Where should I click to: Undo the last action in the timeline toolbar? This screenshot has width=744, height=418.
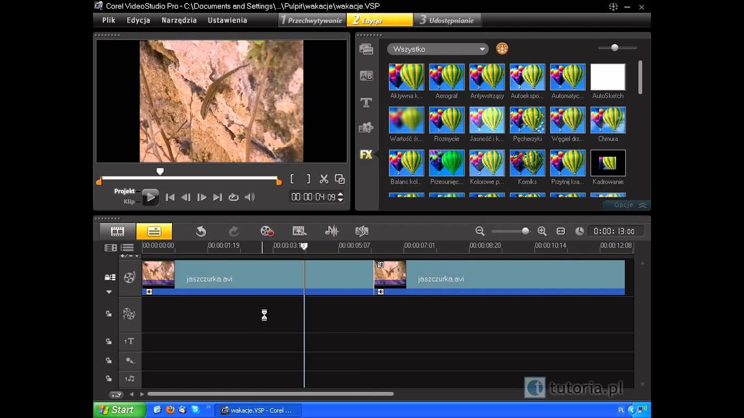tap(201, 231)
